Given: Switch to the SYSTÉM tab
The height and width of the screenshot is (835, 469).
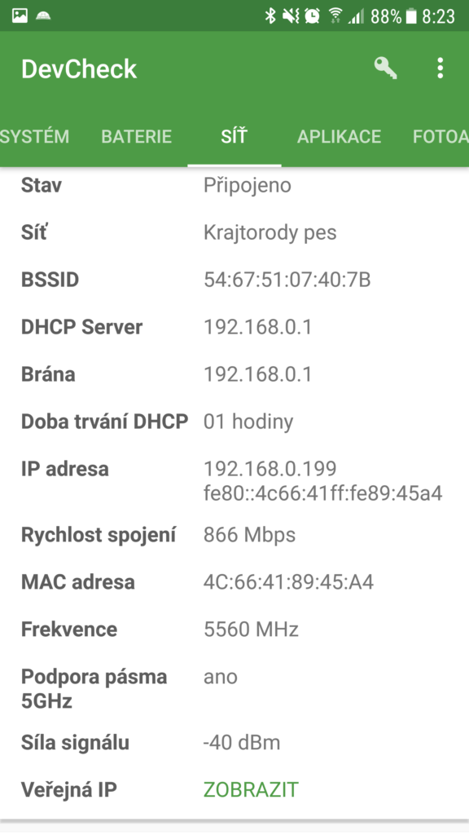Looking at the screenshot, I should [34, 136].
